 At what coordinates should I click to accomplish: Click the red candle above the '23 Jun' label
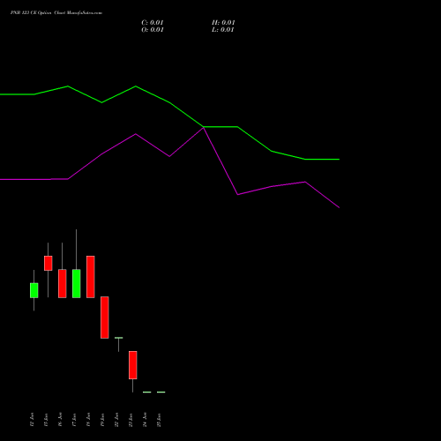133,365
